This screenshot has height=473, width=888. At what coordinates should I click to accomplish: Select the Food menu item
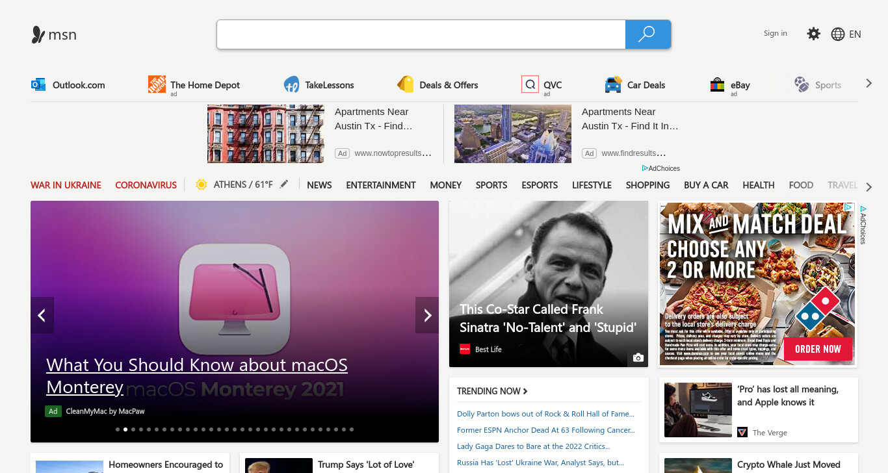(x=801, y=185)
